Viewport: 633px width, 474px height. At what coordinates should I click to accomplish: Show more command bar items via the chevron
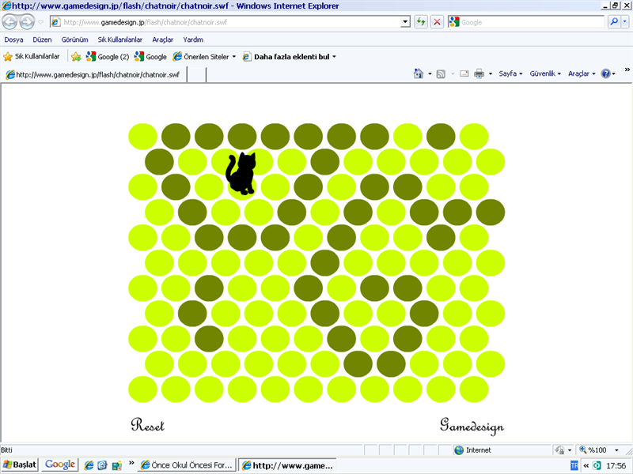(627, 70)
